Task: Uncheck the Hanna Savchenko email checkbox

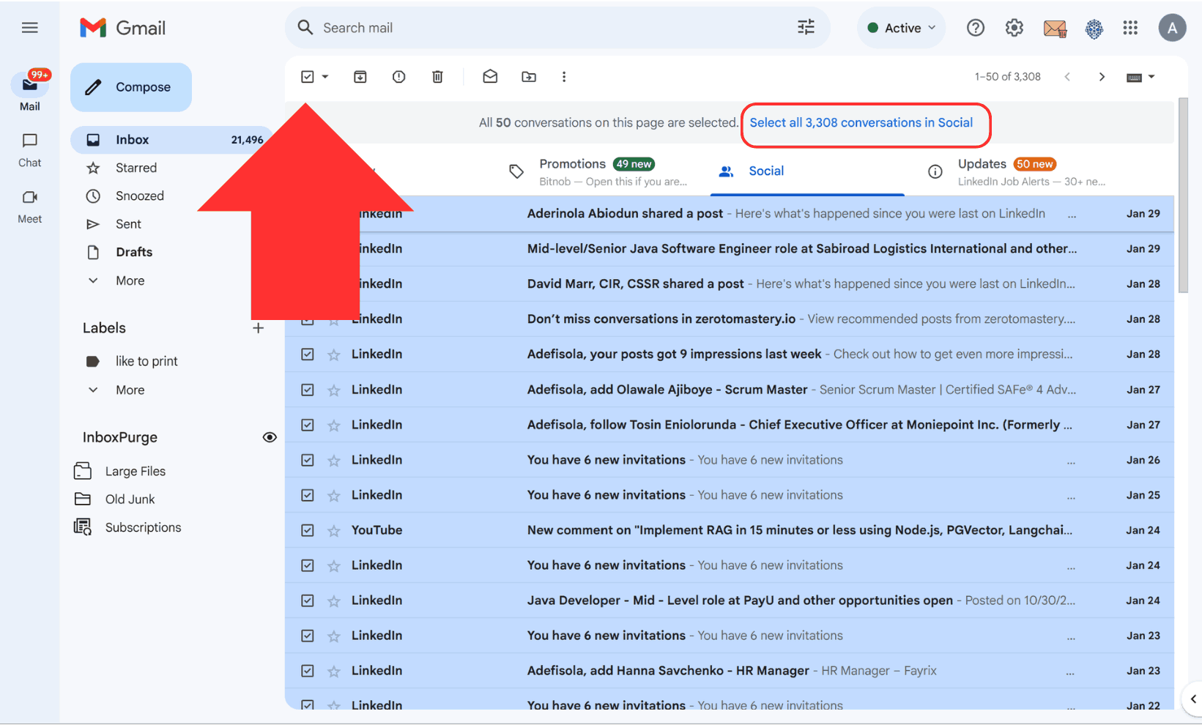Action: coord(308,671)
